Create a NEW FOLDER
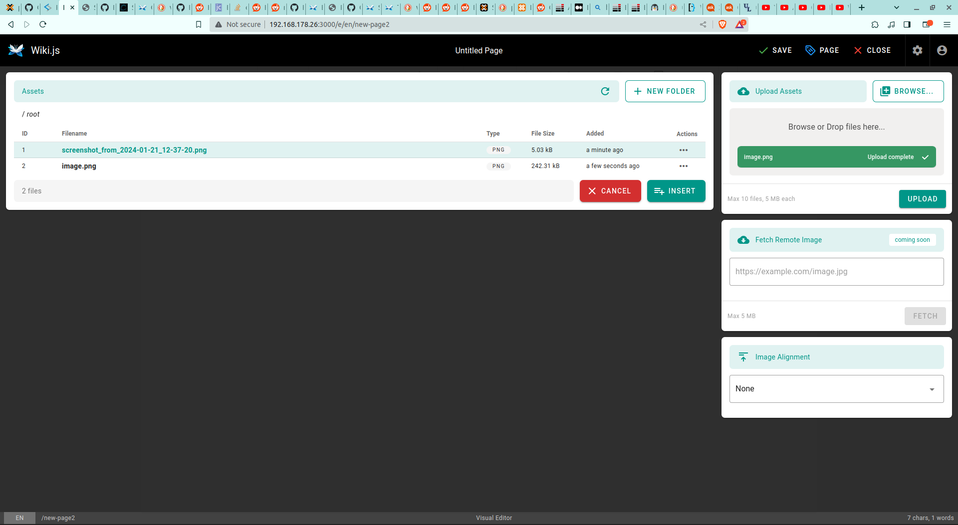 (665, 91)
